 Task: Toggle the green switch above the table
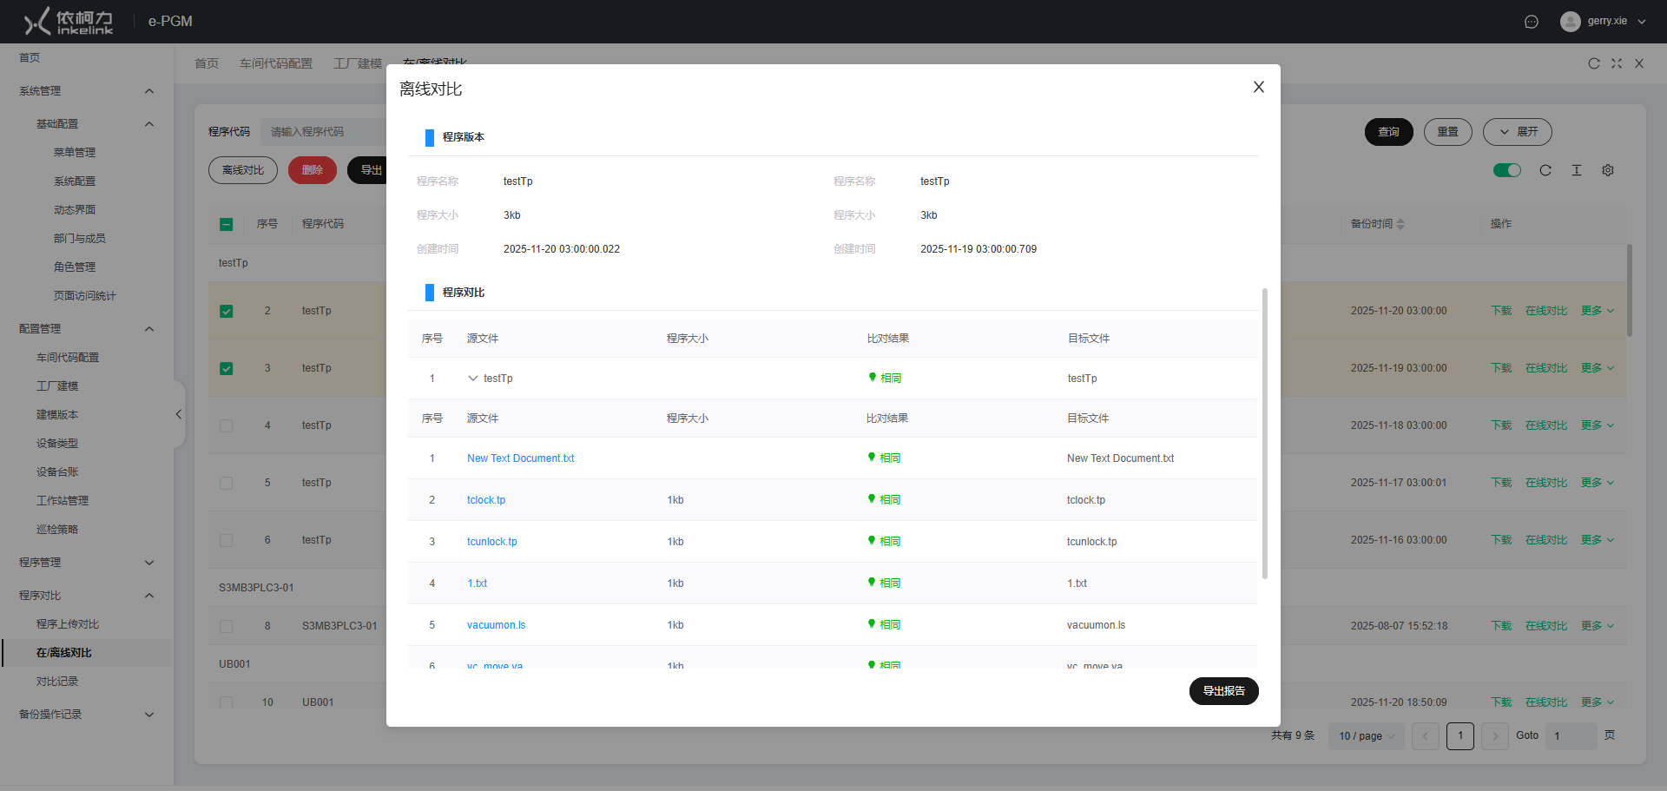coord(1507,170)
